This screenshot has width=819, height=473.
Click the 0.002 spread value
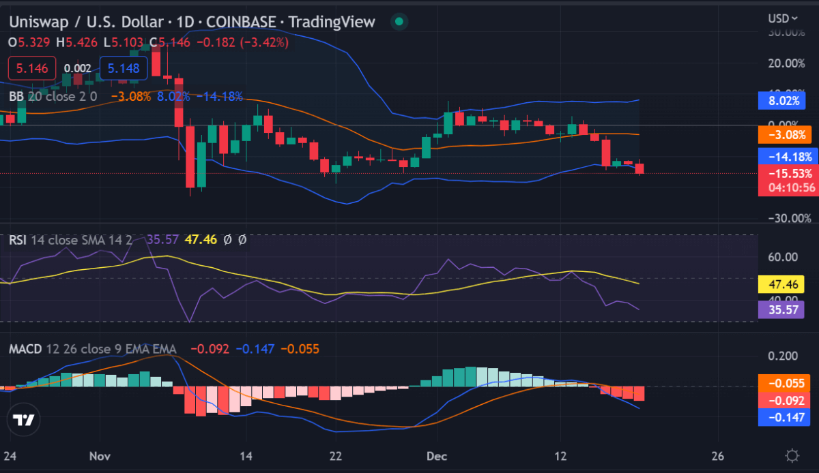(x=78, y=68)
